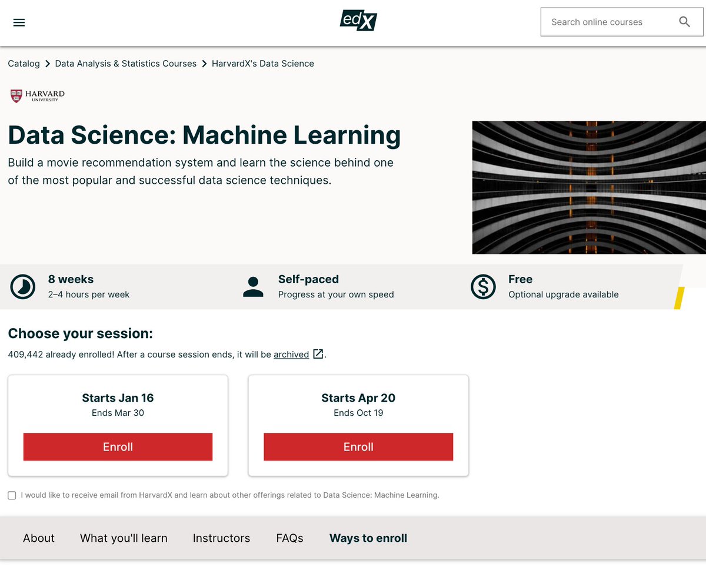
Task: Click 'Starts Apr 20' session heading
Action: pyautogui.click(x=358, y=398)
